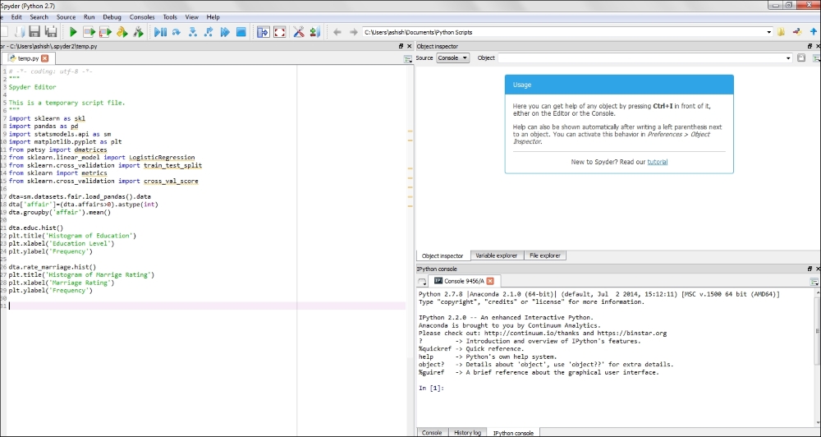This screenshot has height=437, width=821.
Task: Expand the Object combo box arrow
Action: point(788,57)
